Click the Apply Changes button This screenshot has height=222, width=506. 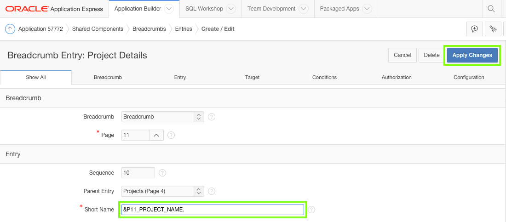pos(472,55)
